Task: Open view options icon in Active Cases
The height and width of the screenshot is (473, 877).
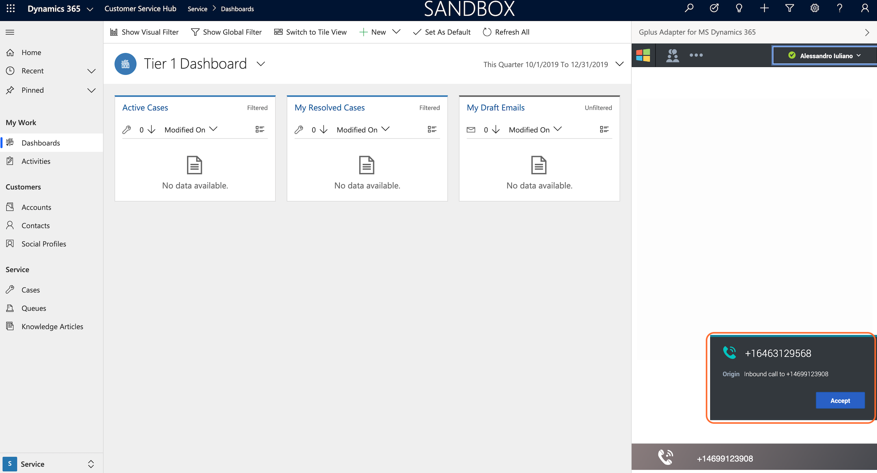Action: pos(260,129)
